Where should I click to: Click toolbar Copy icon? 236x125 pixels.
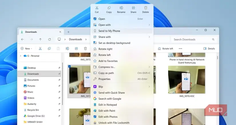pyautogui.click(x=49, y=49)
